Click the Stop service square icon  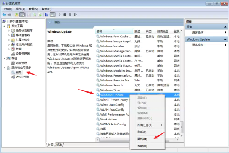[x=65, y=15]
